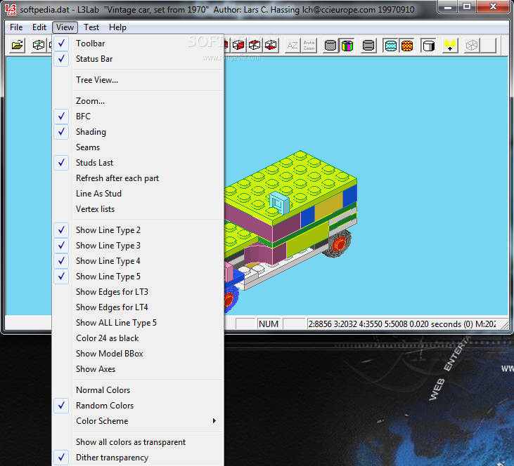Image resolution: width=514 pixels, height=466 pixels.
Task: Disable Dither transparency
Action: 138,458
